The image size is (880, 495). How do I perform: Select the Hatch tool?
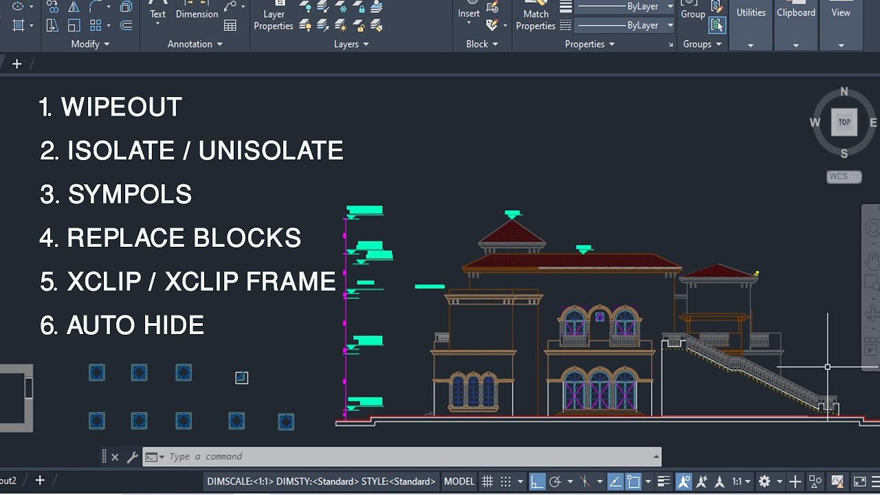point(19,25)
